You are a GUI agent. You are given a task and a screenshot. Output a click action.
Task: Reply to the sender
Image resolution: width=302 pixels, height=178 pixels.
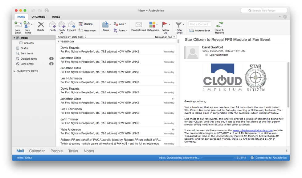(53, 27)
